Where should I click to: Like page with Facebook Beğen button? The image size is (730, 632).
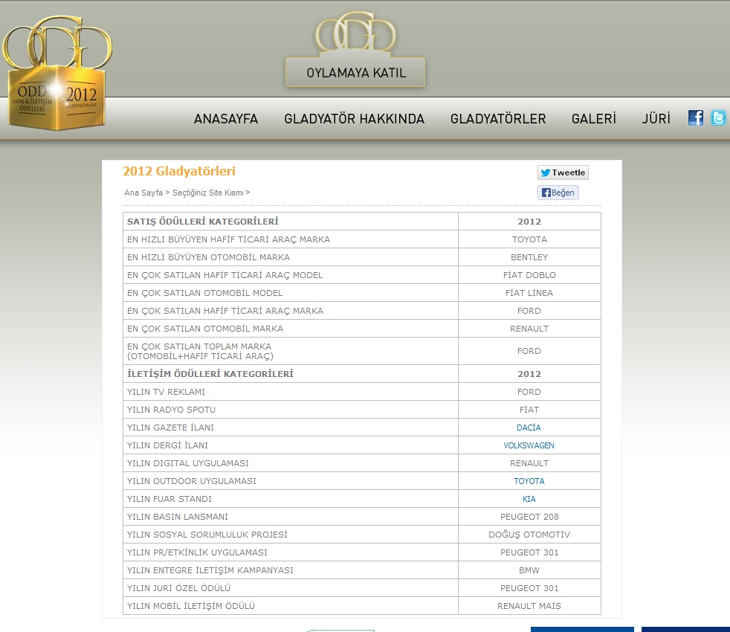point(558,193)
